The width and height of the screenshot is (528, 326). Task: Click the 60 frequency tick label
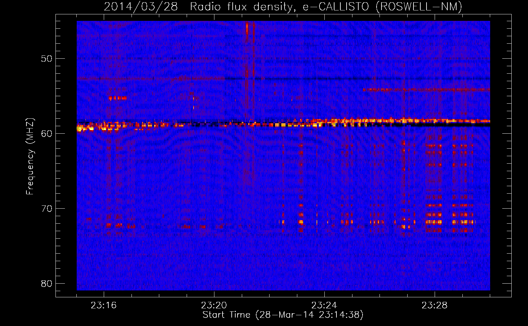coord(47,134)
